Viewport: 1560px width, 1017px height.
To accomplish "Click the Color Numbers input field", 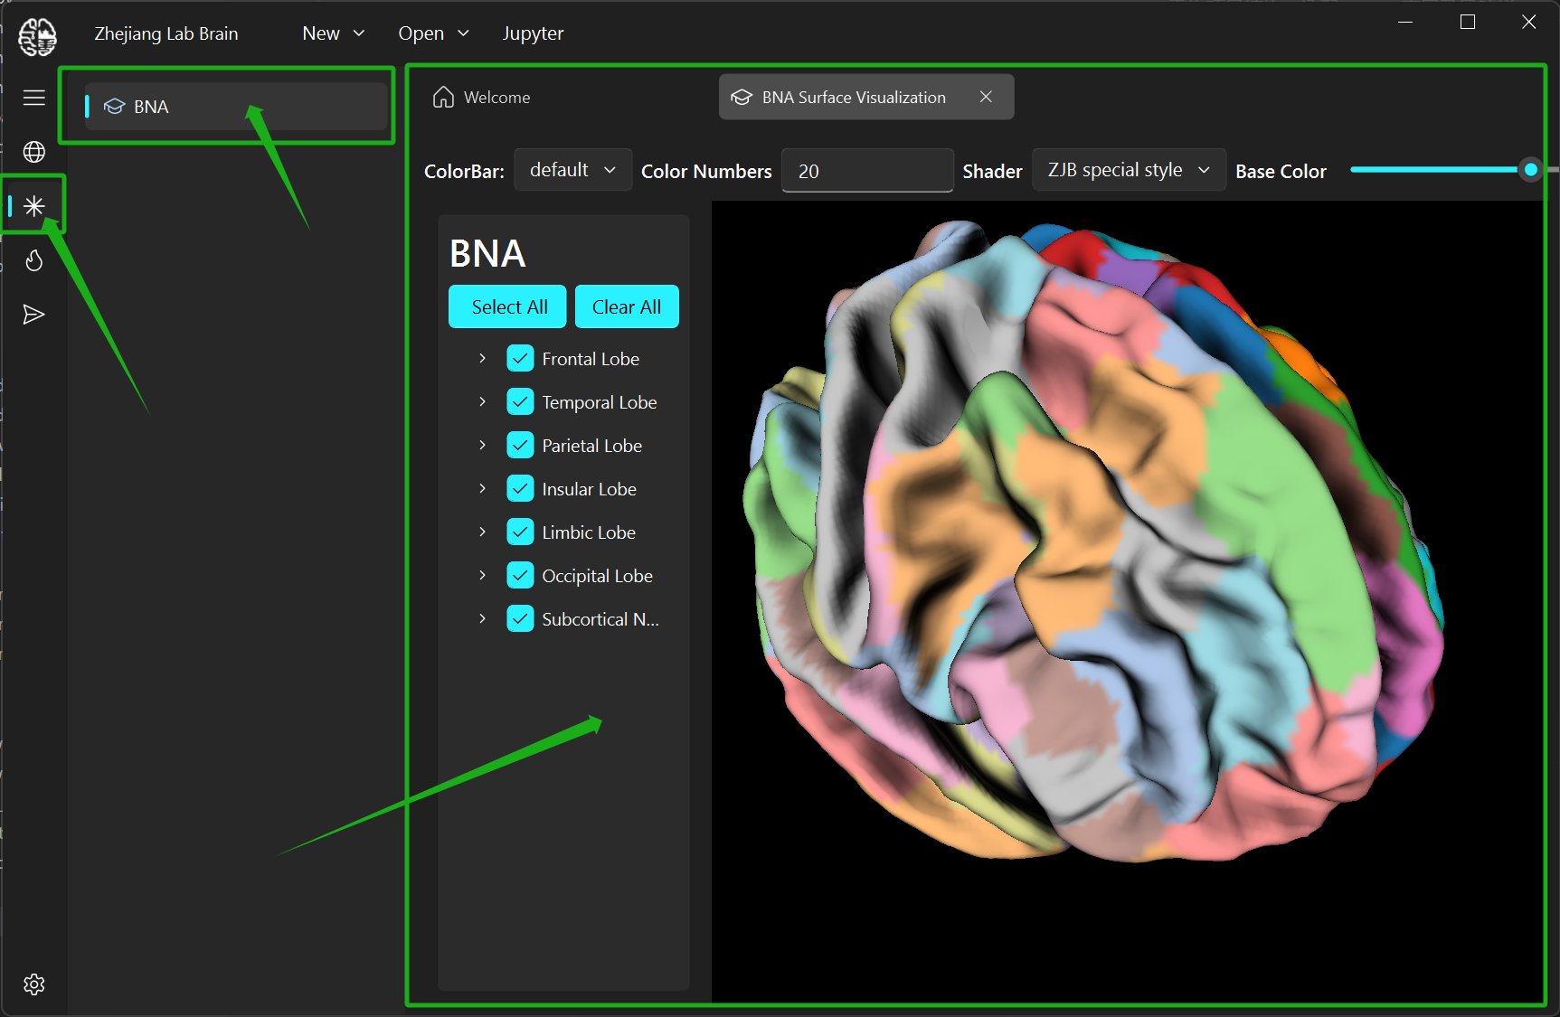I will pyautogui.click(x=867, y=171).
